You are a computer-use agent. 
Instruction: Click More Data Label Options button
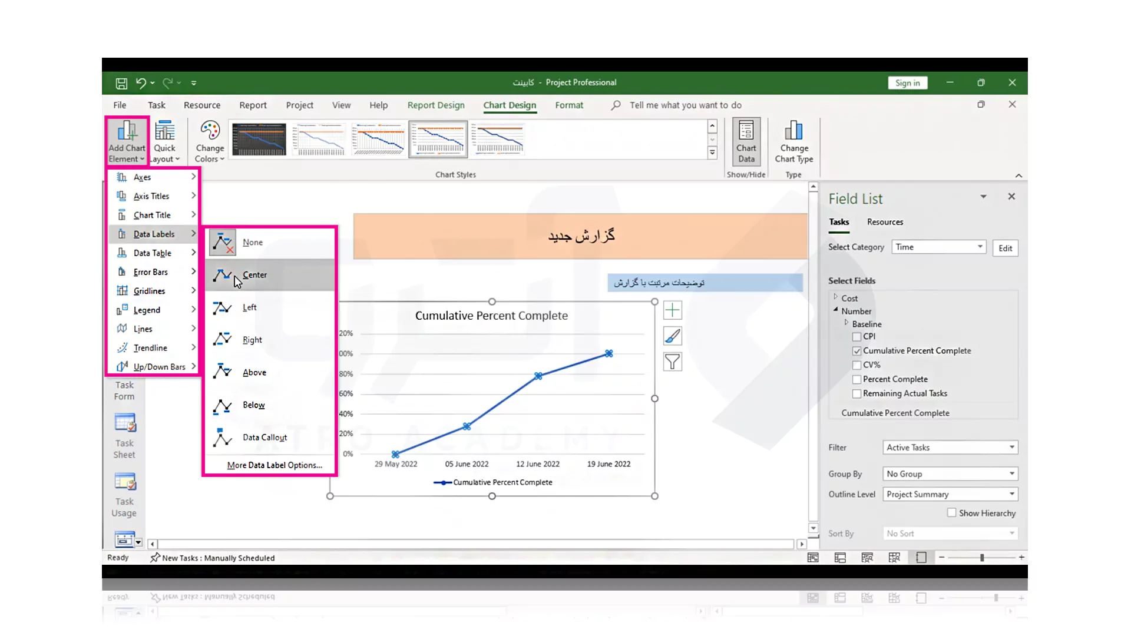[x=273, y=465]
